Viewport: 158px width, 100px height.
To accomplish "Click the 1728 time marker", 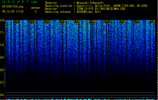I will tap(122, 21).
